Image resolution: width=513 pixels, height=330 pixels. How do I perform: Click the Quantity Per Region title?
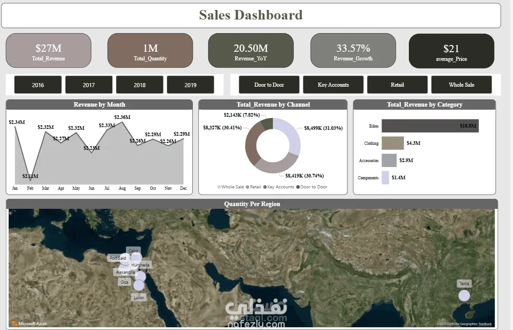[252, 204]
